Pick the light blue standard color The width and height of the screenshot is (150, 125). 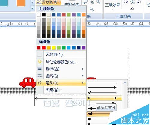[x=69, y=48]
